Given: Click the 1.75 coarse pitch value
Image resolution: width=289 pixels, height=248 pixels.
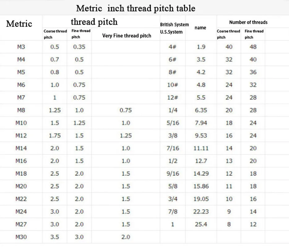Looking at the screenshot, I should pyautogui.click(x=54, y=135).
